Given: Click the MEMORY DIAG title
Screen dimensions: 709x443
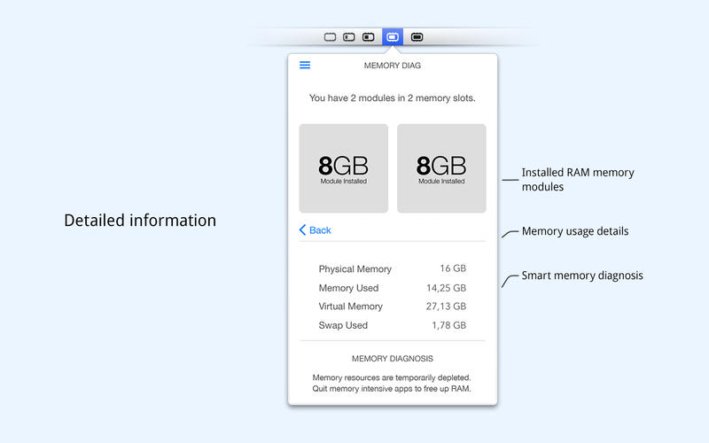Looking at the screenshot, I should (x=393, y=66).
